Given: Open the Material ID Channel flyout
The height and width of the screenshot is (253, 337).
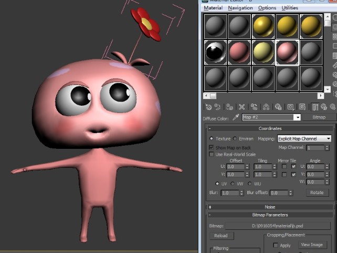Looking at the screenshot, I should (291, 107).
